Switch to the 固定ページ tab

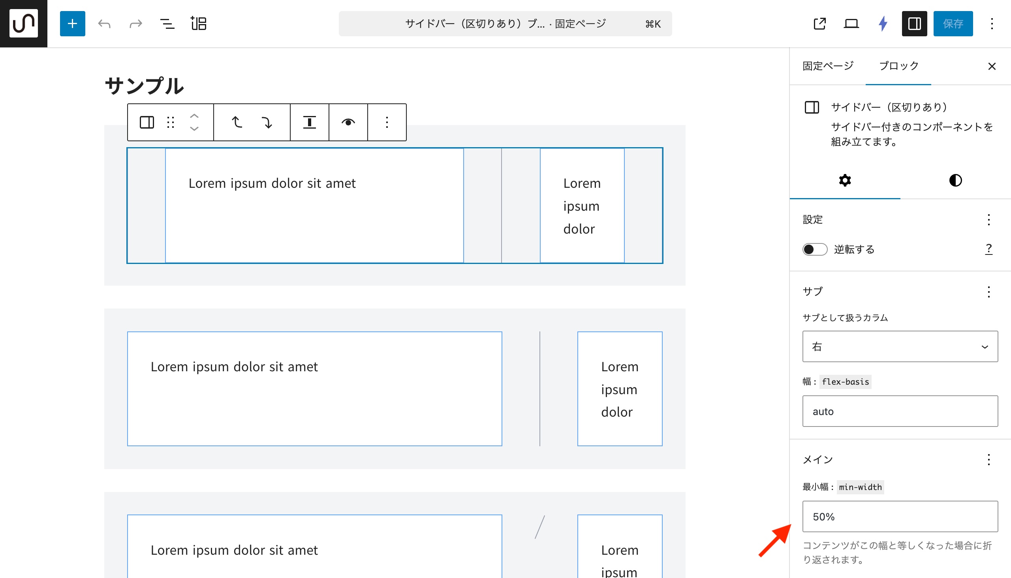tap(828, 66)
